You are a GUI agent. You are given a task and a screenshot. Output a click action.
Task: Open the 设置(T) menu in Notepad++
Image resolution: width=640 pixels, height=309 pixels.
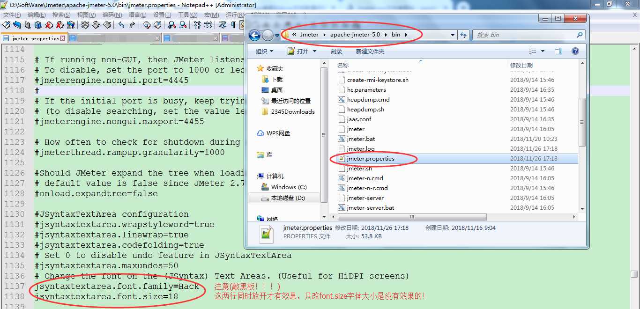162,15
